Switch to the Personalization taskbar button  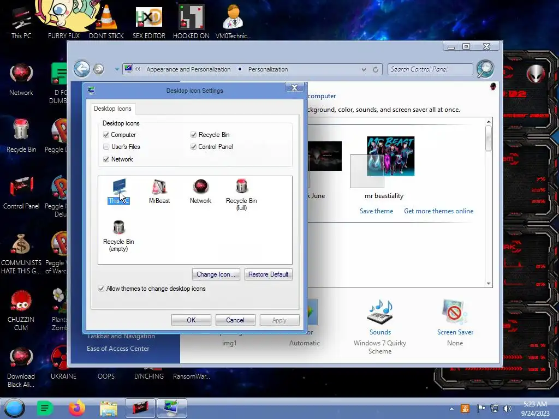(x=172, y=408)
